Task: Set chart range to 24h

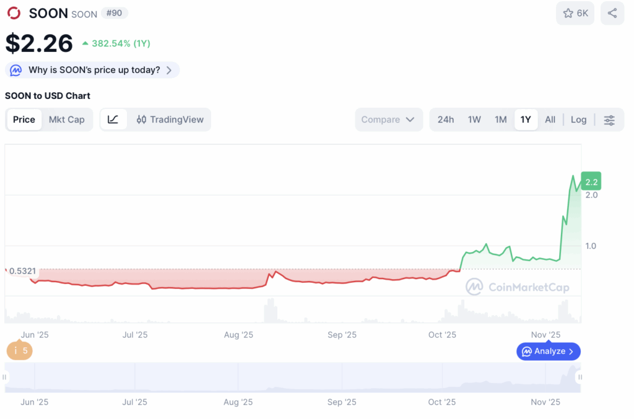Action: click(x=446, y=119)
